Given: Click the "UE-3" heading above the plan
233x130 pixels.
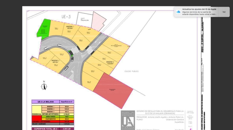Looking at the screenshot, I should [66, 17].
